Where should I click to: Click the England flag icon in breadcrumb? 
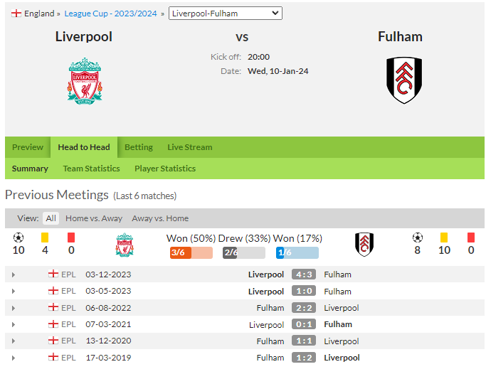coord(16,14)
